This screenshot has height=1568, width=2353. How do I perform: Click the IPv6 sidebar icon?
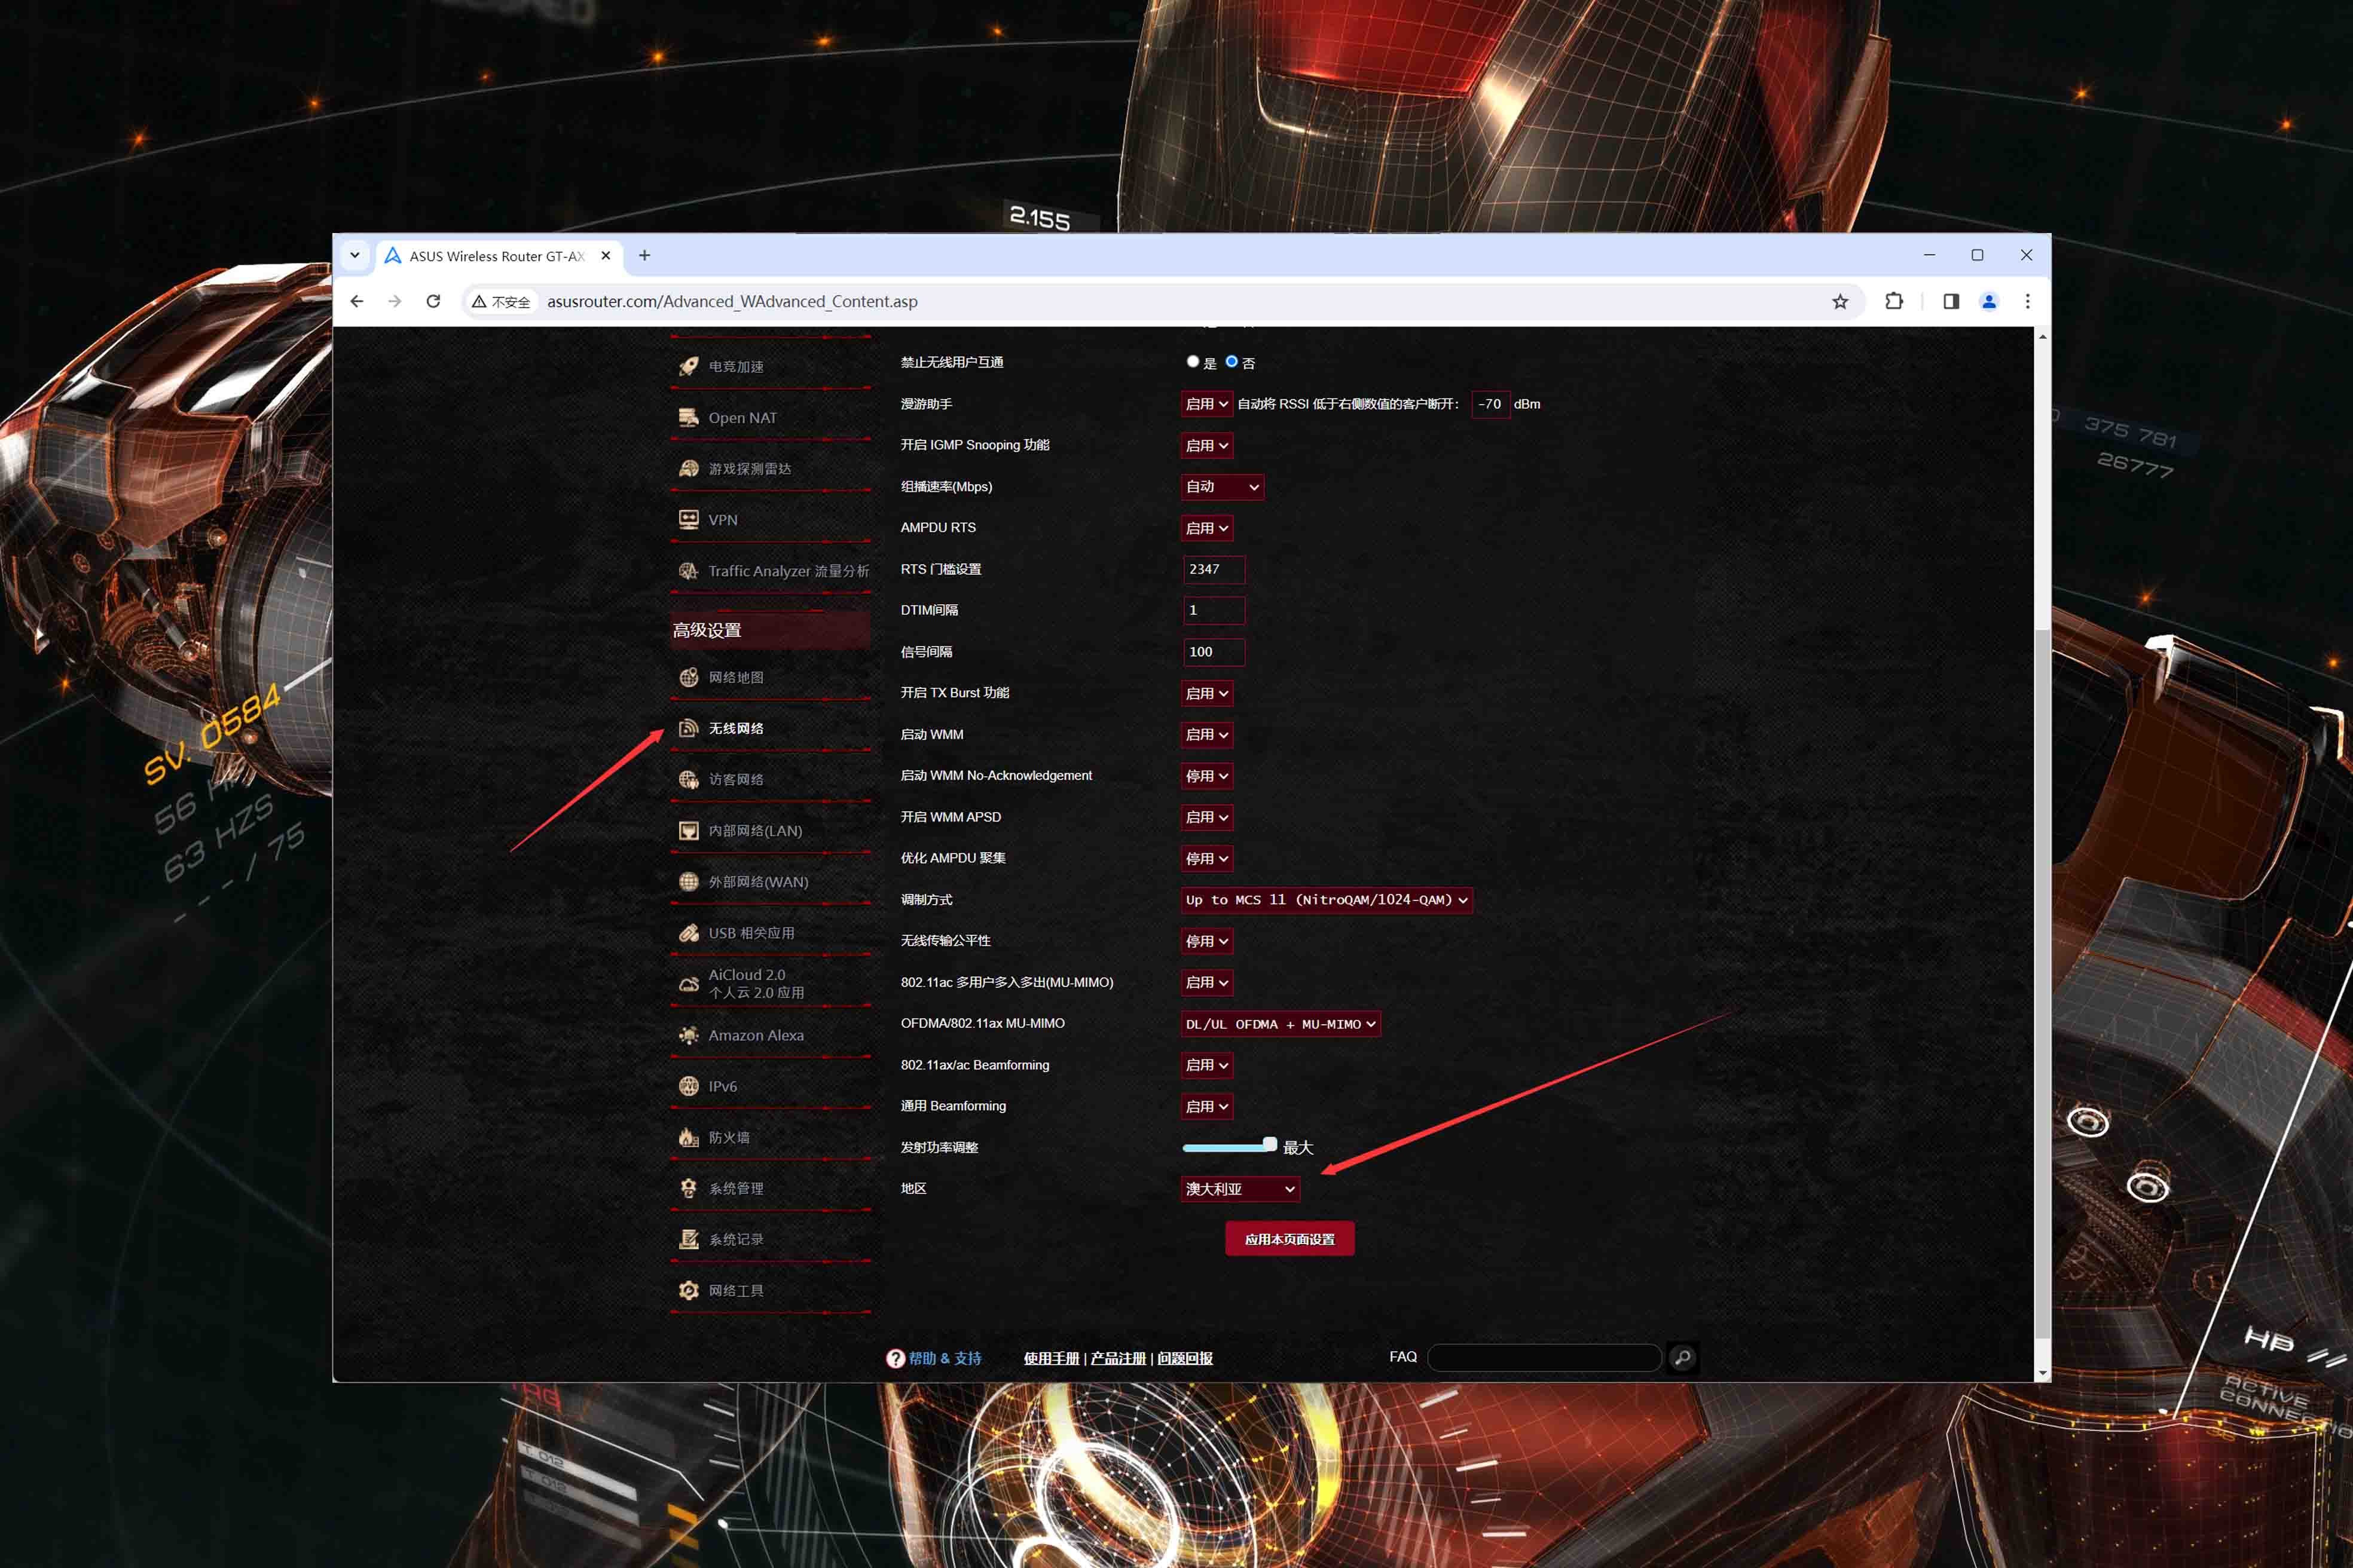pyautogui.click(x=688, y=1087)
